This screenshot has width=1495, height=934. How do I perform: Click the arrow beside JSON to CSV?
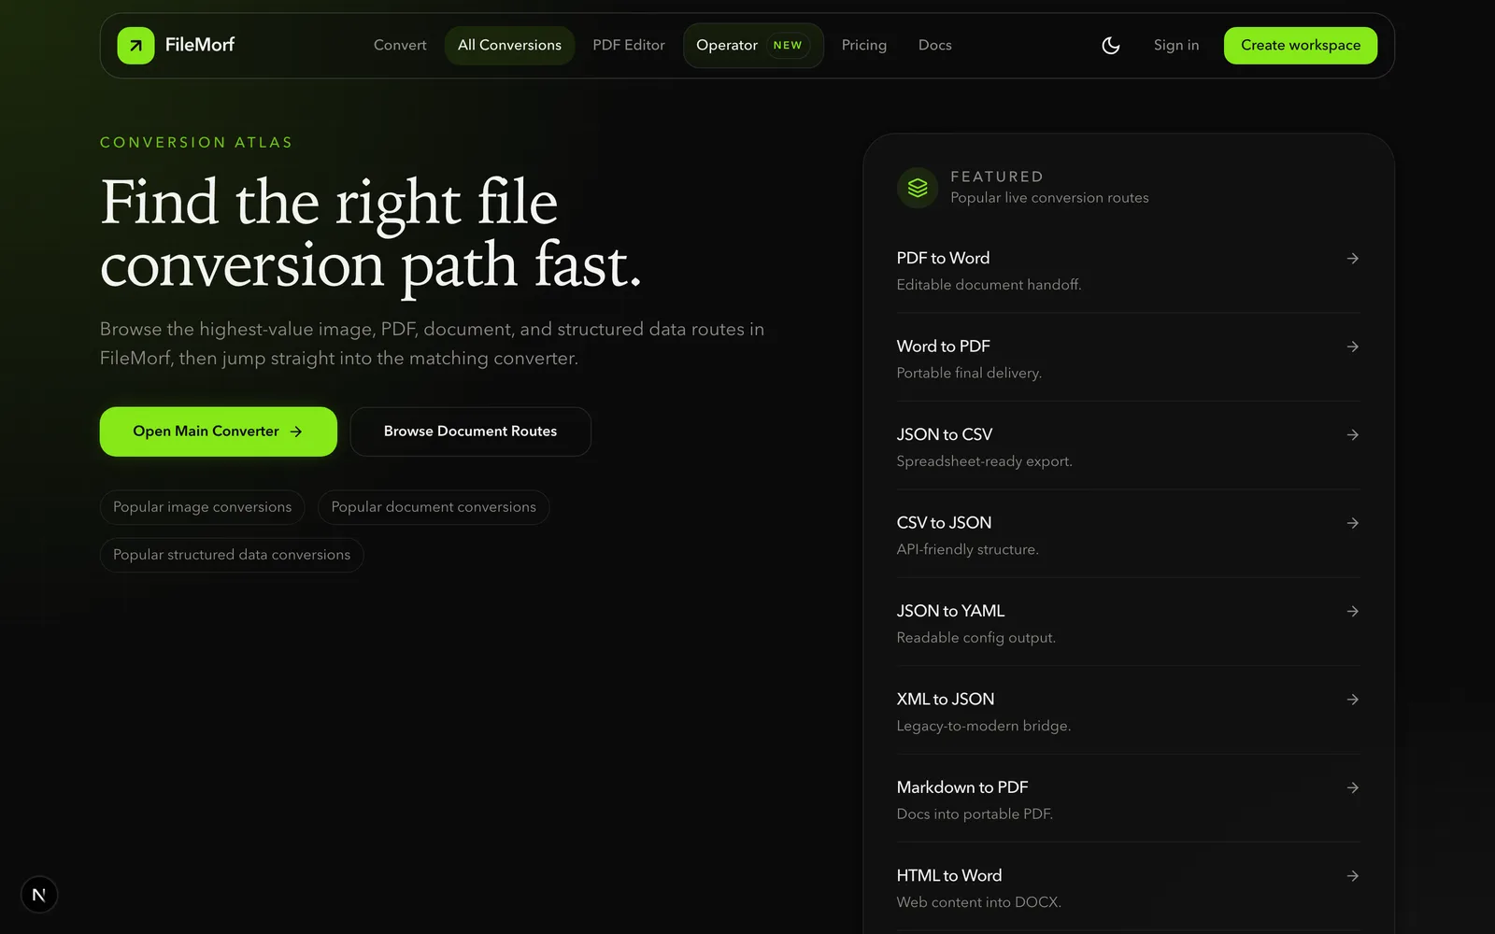[x=1352, y=434]
